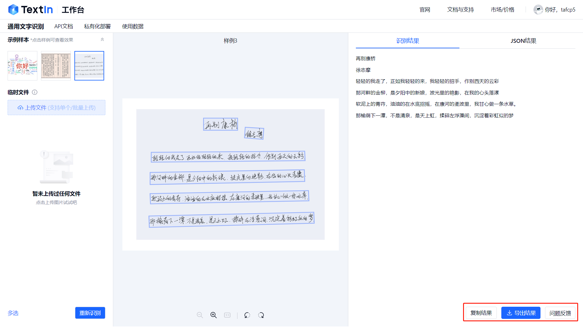Rotate the image clockwise
Viewport: 583px width, 328px height.
[x=261, y=315]
